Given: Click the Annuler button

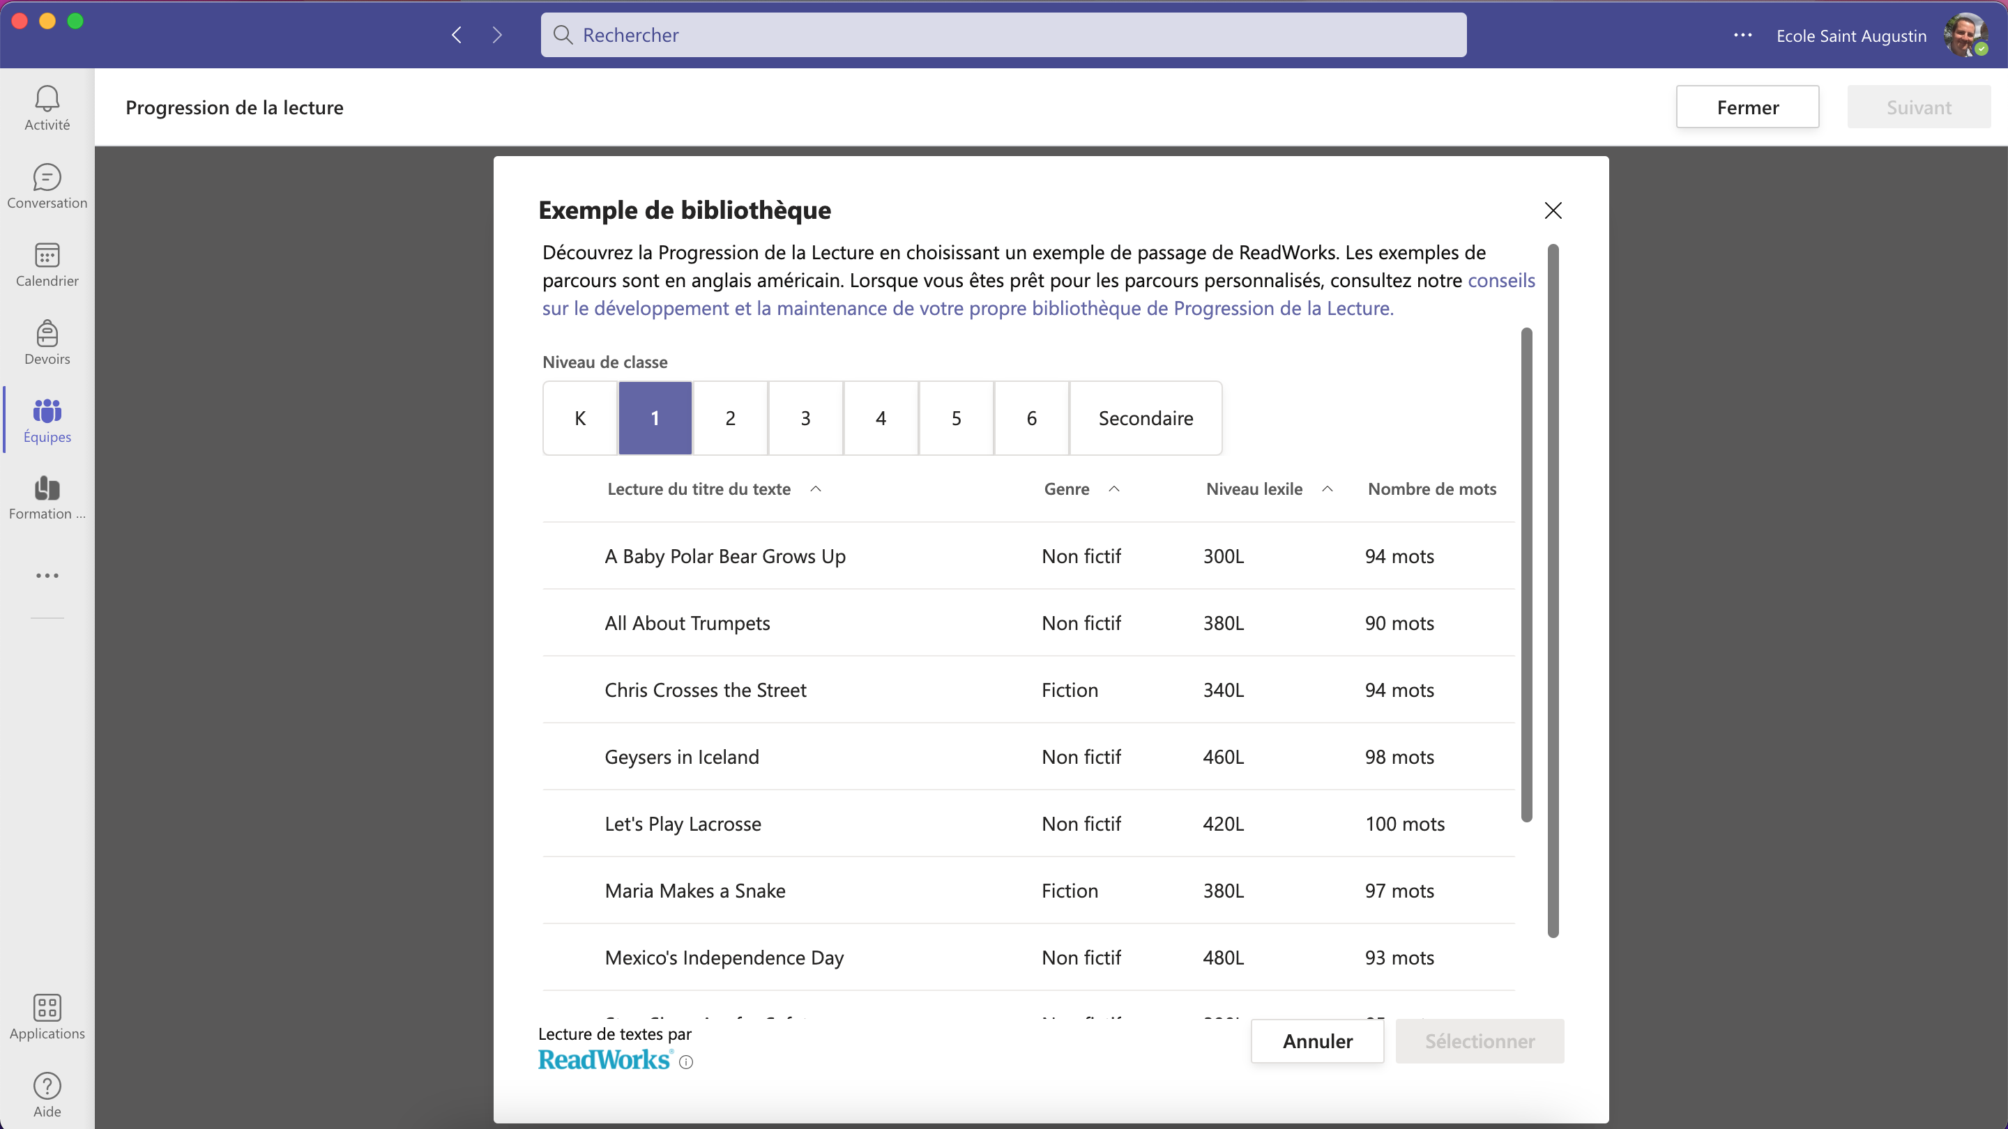Looking at the screenshot, I should [x=1317, y=1041].
